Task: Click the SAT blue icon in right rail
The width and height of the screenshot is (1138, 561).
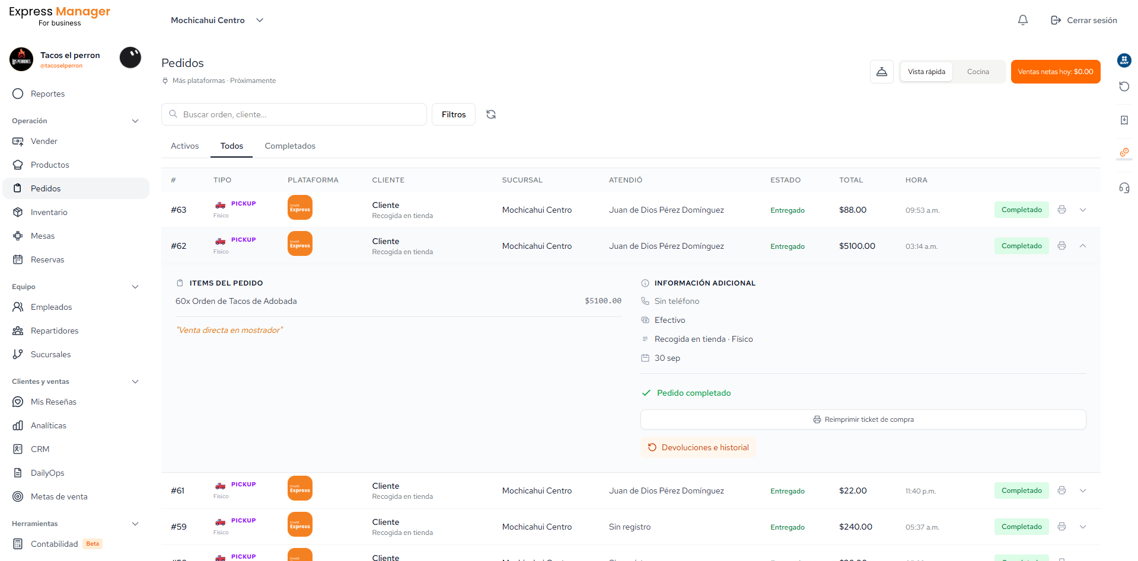Action: pyautogui.click(x=1124, y=60)
